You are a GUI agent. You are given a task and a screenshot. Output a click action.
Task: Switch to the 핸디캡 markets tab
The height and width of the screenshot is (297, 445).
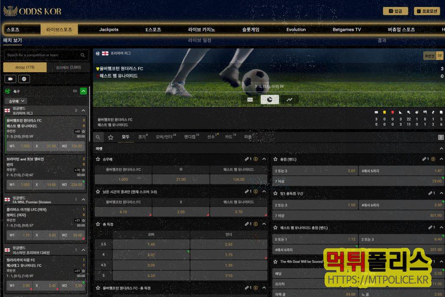point(191,137)
